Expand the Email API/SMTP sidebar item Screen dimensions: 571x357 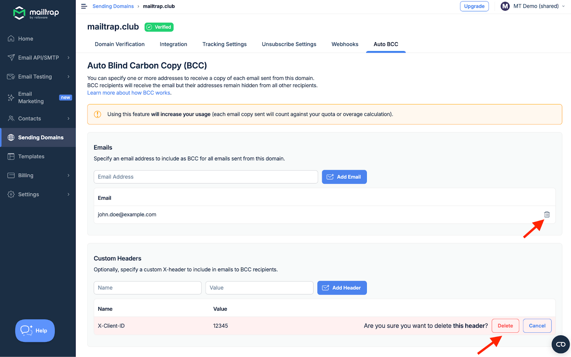(37, 57)
